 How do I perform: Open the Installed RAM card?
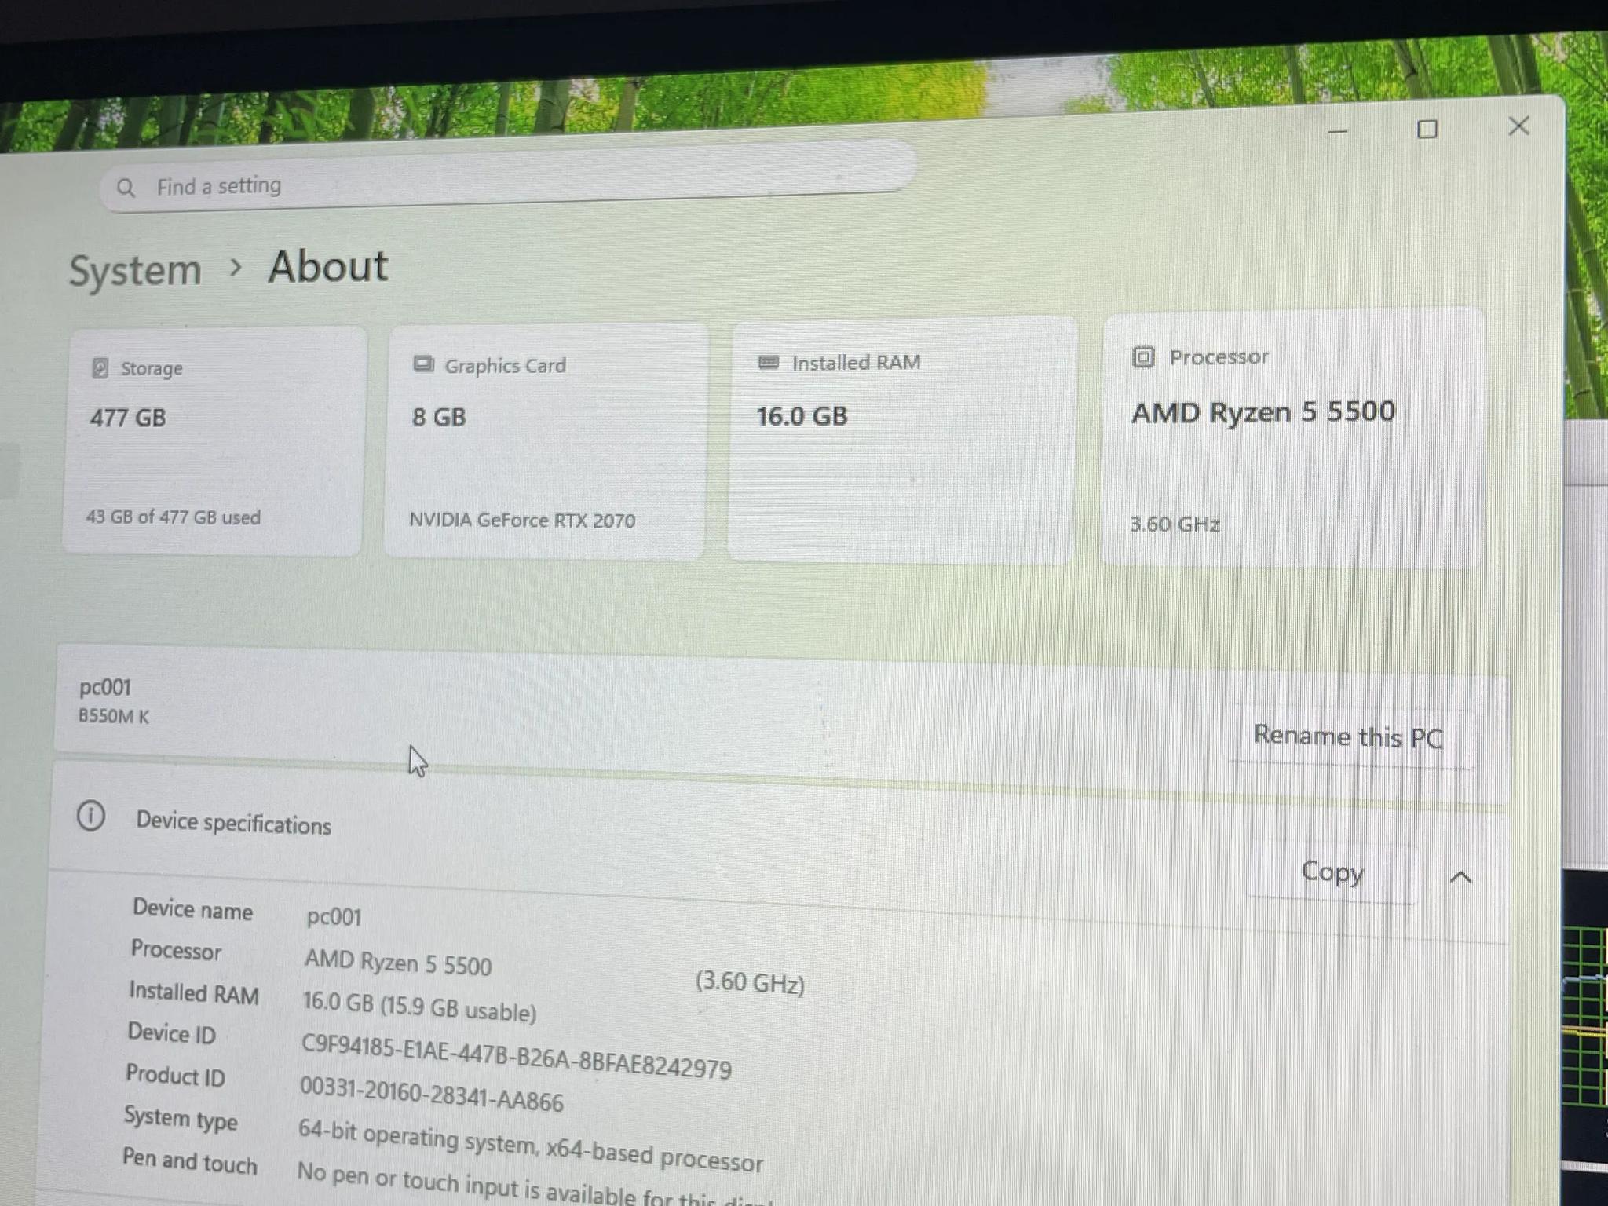[901, 440]
